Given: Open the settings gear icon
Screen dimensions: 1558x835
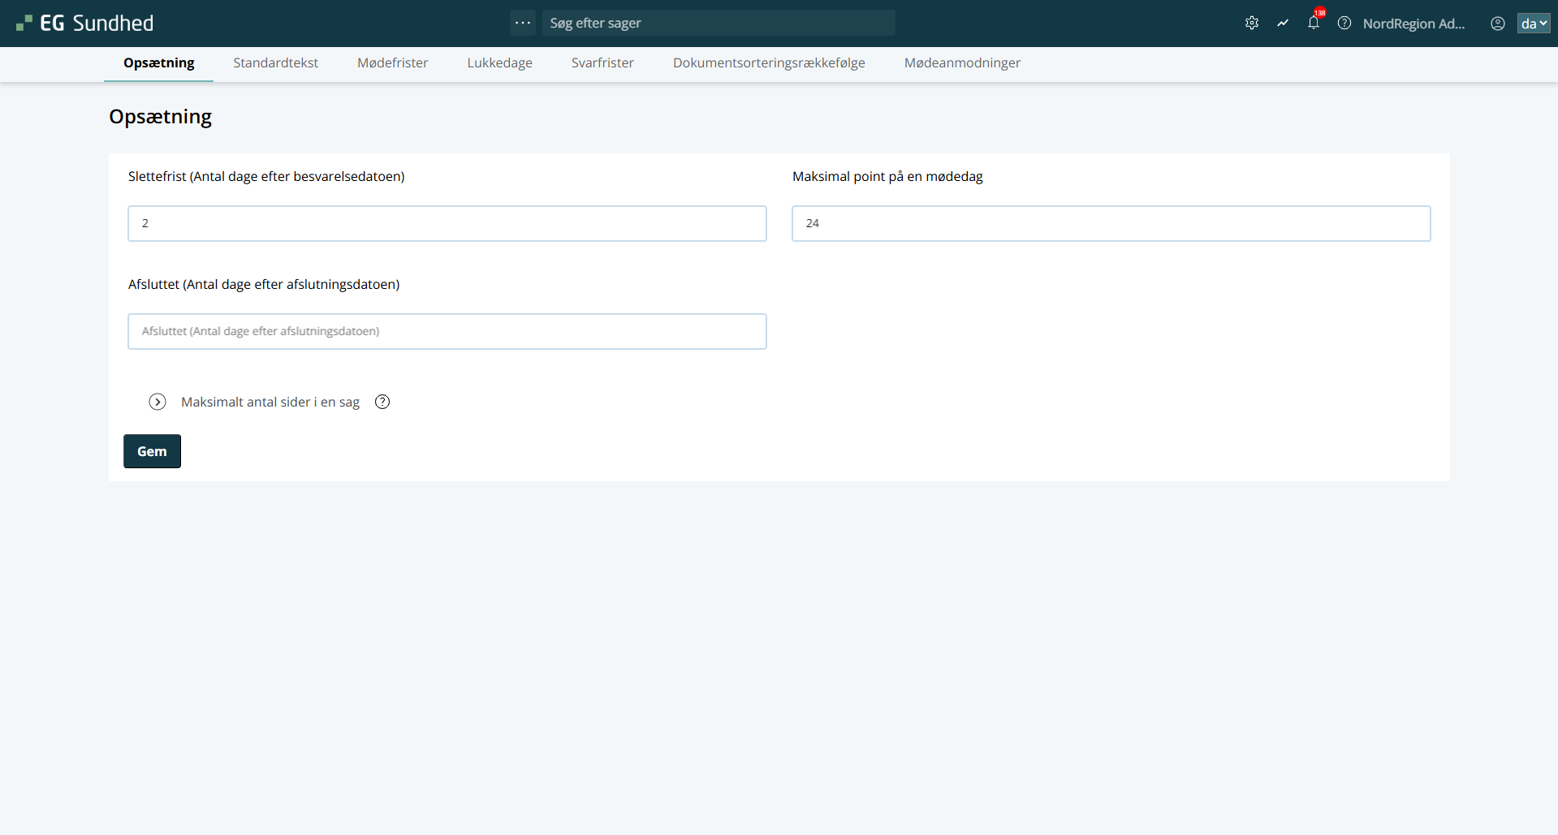Looking at the screenshot, I should 1252,24.
